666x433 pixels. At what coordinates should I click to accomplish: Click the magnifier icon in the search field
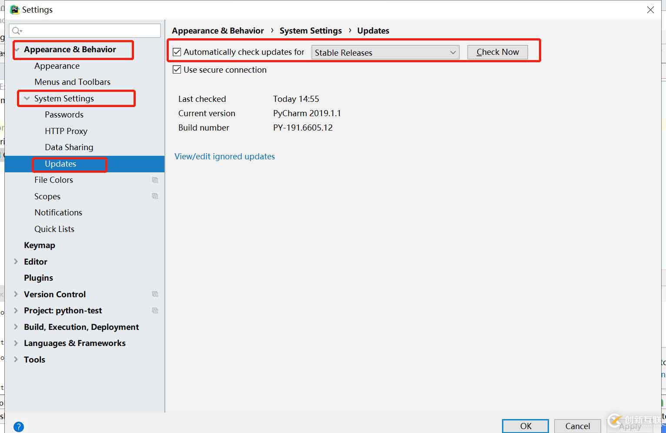pos(17,30)
